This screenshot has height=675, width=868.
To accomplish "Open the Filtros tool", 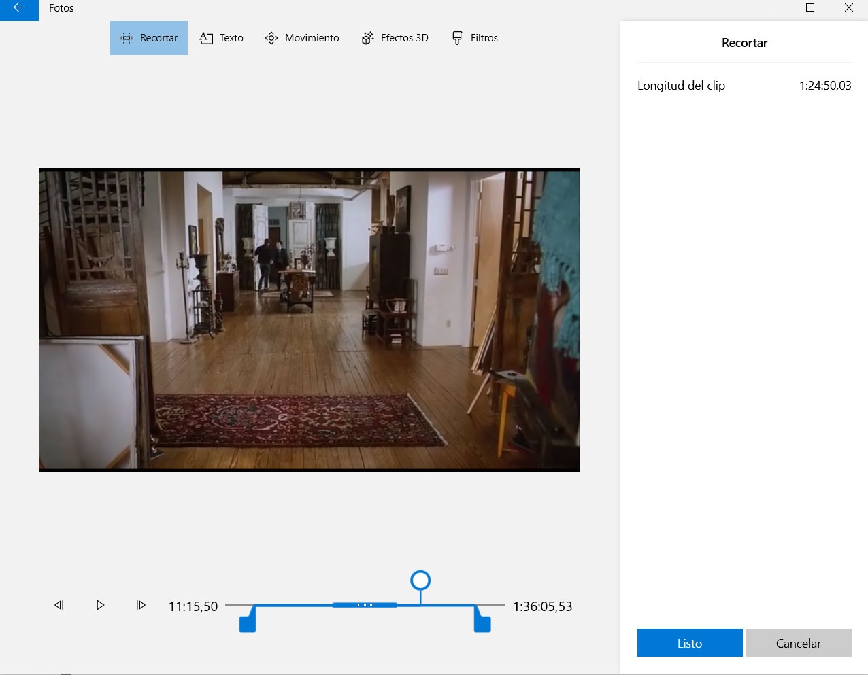I will (475, 38).
